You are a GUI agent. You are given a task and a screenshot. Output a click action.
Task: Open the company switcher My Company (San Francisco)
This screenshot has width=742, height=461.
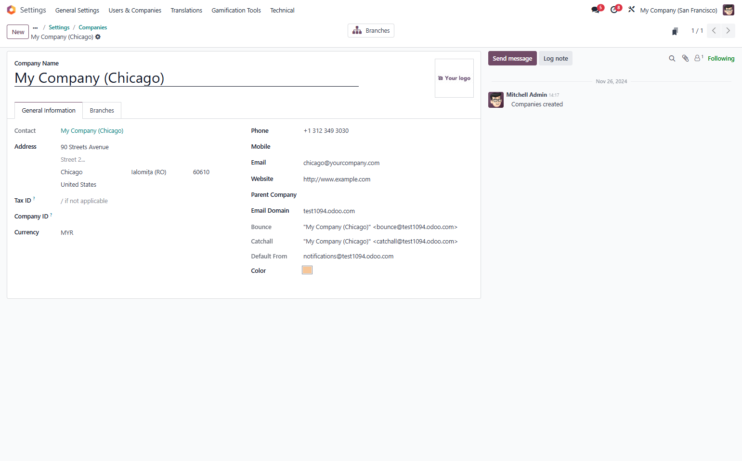(x=678, y=10)
